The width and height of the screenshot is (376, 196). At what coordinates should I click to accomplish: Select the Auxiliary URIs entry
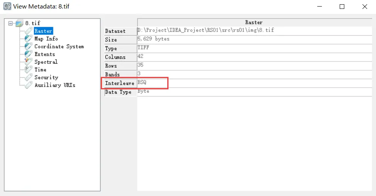(54, 85)
